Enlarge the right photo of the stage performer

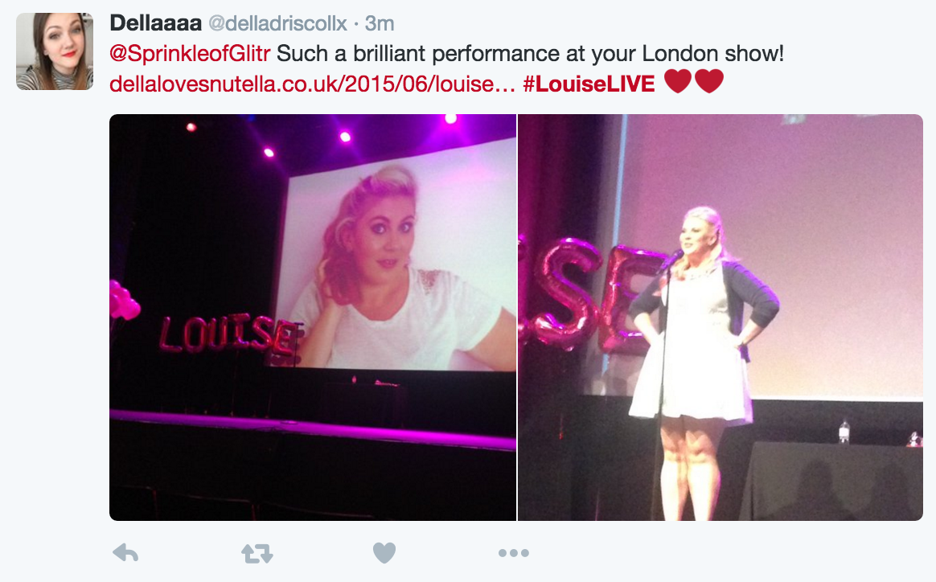pyautogui.click(x=720, y=318)
